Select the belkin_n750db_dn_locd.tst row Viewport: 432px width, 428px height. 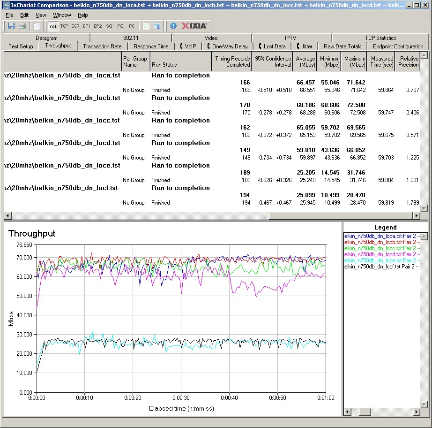pyautogui.click(x=212, y=143)
